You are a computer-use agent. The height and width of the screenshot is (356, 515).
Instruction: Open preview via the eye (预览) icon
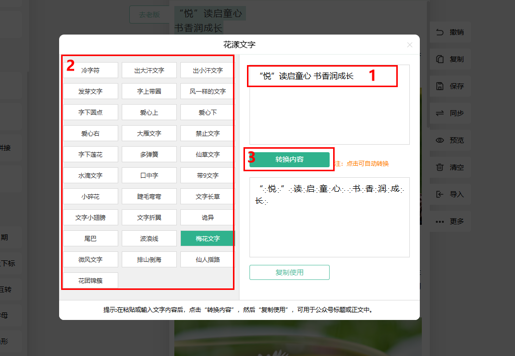(440, 140)
